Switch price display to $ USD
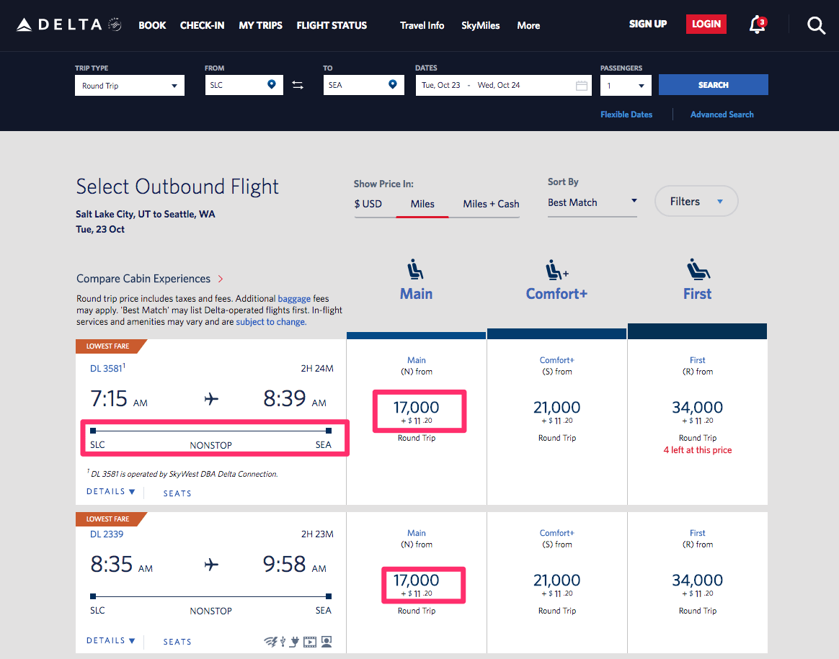839x659 pixels. [x=369, y=204]
